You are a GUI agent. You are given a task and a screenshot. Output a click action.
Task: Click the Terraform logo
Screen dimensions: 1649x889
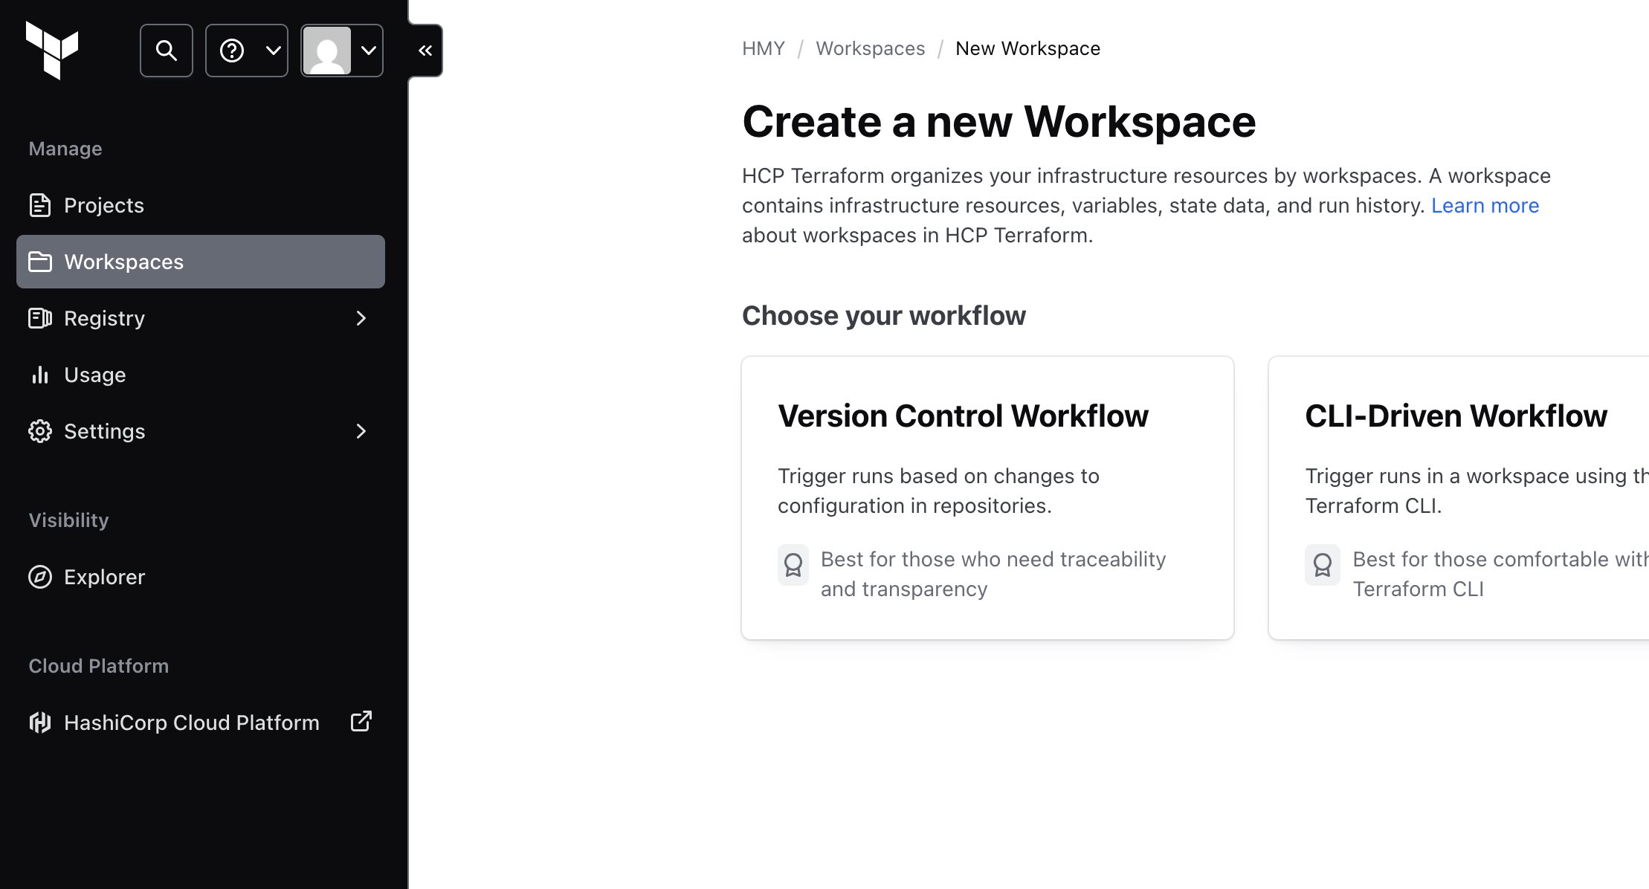pyautogui.click(x=52, y=50)
